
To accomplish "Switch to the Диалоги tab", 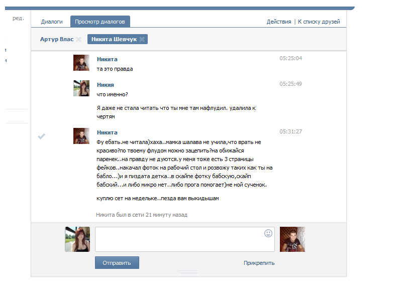I will pyautogui.click(x=52, y=22).
